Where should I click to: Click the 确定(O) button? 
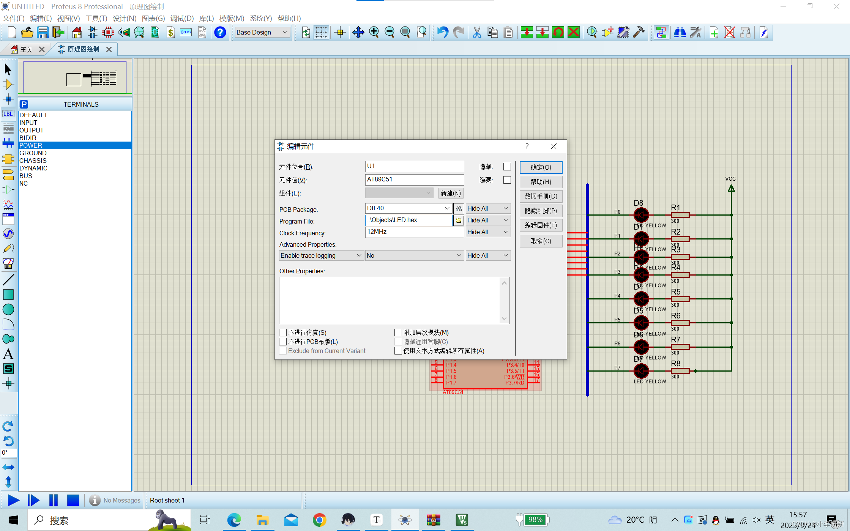click(x=541, y=167)
